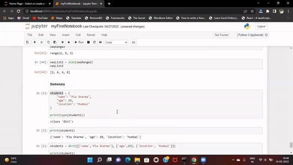Image resolution: width=293 pixels, height=165 pixels.
Task: Cut selected cells with scissors icon
Action: (42, 42)
